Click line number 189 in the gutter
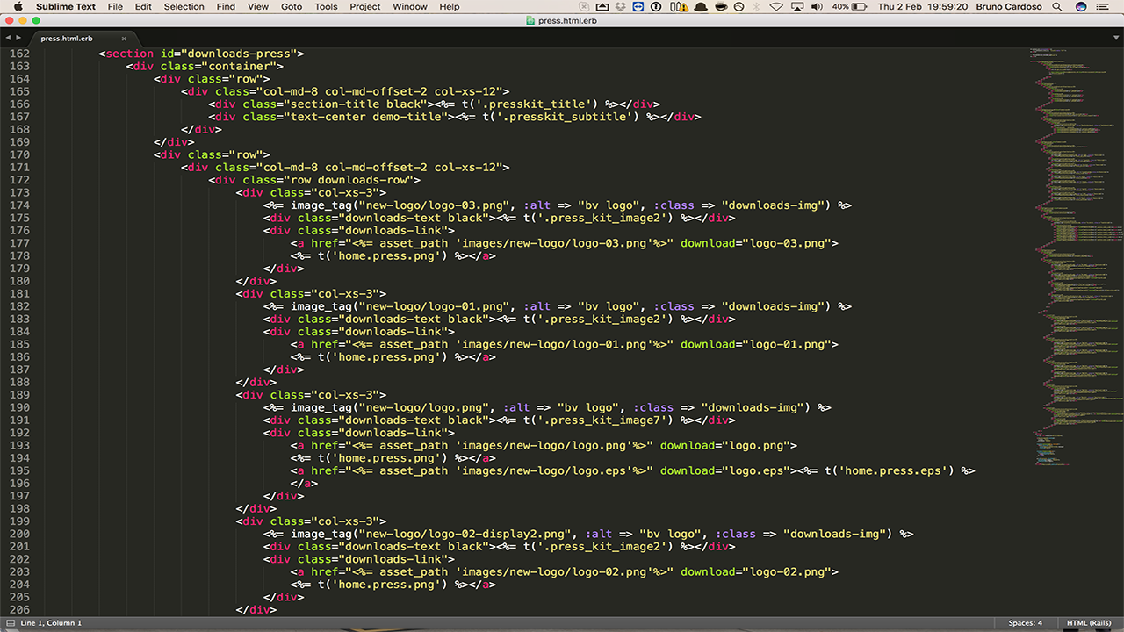 [x=18, y=395]
